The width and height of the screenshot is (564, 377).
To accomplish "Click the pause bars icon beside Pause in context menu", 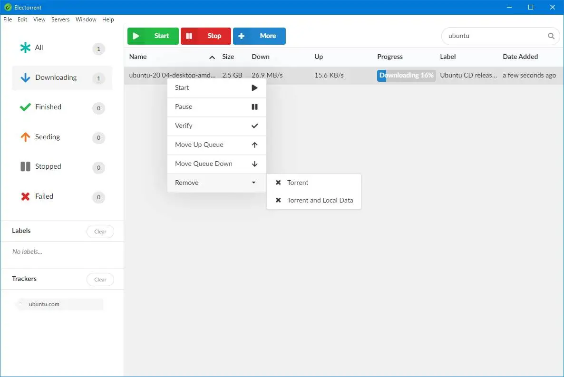I will coord(255,107).
